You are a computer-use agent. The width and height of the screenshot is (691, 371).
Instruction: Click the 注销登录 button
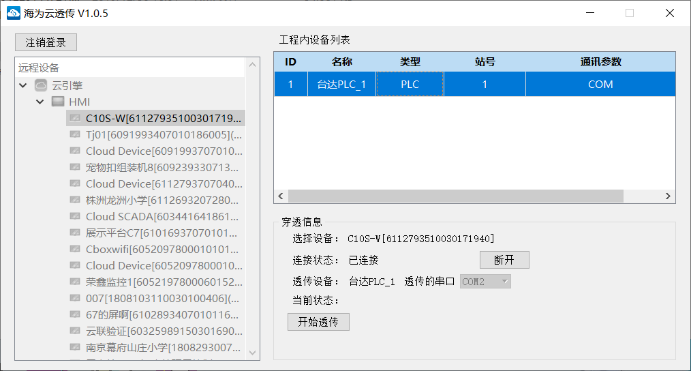click(x=46, y=42)
